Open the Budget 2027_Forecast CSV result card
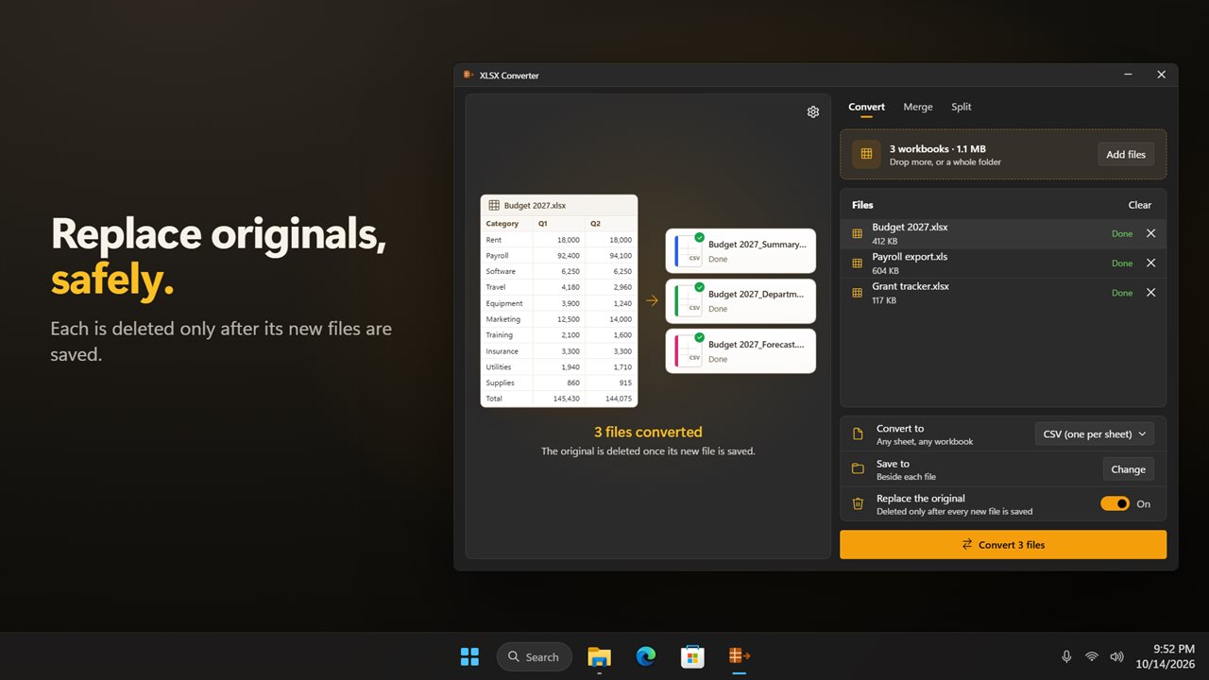The width and height of the screenshot is (1209, 680). click(x=741, y=350)
